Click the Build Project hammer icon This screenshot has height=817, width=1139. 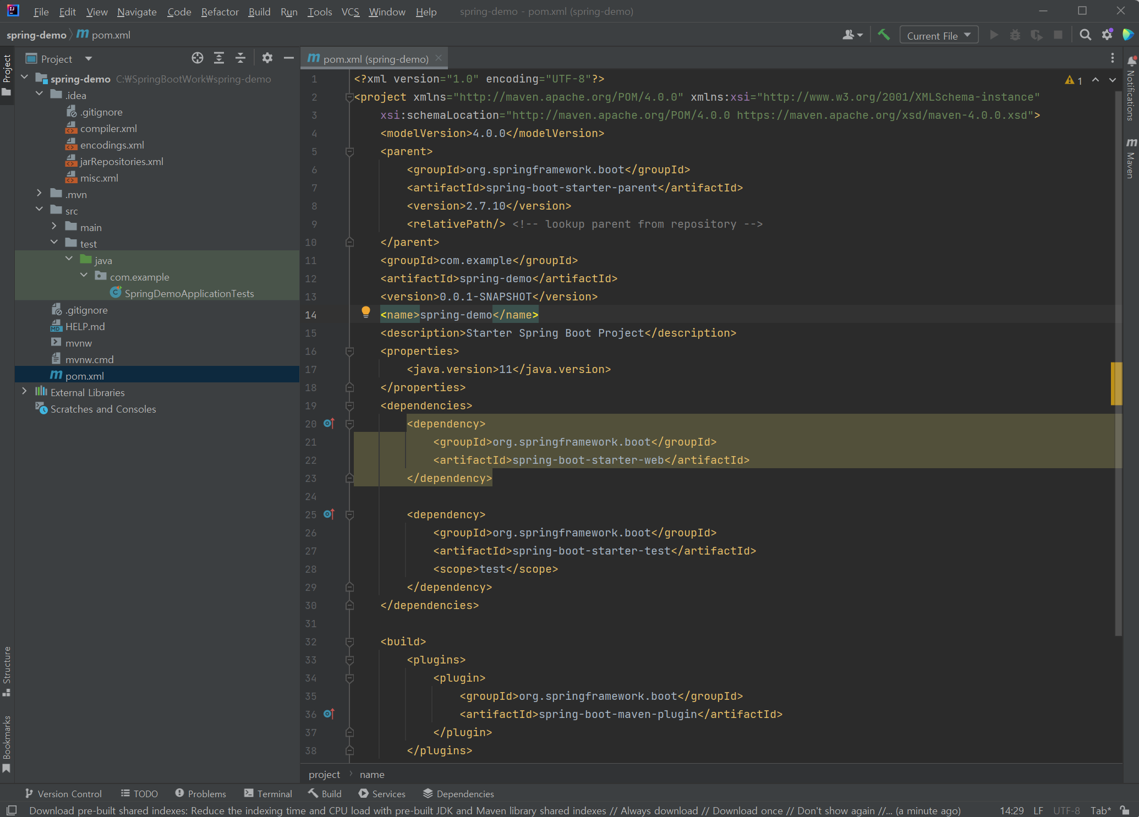(884, 35)
